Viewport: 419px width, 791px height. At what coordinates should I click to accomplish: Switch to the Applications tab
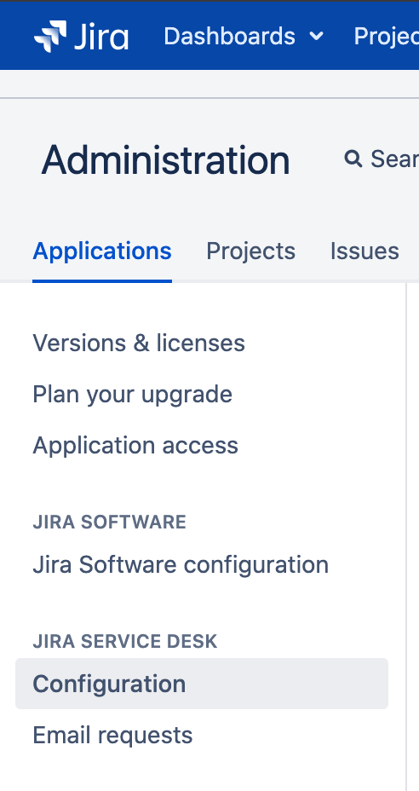point(102,251)
